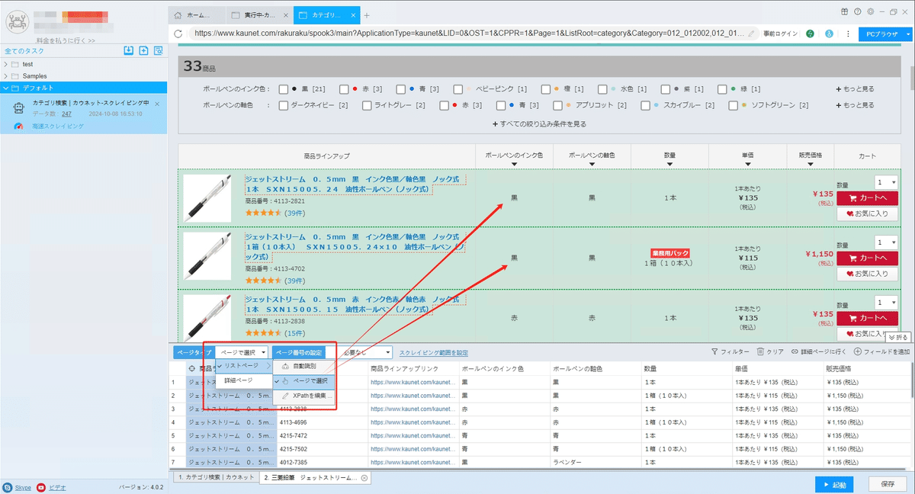
Task: Click the pencil edit-URL icon
Action: tap(752, 34)
